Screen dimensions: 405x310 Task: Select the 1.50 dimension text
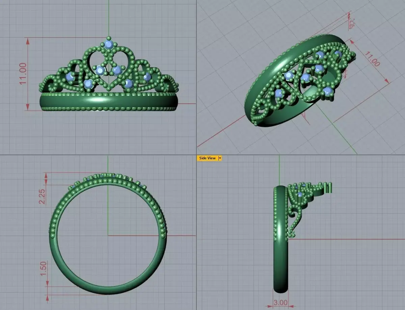[x=44, y=269]
